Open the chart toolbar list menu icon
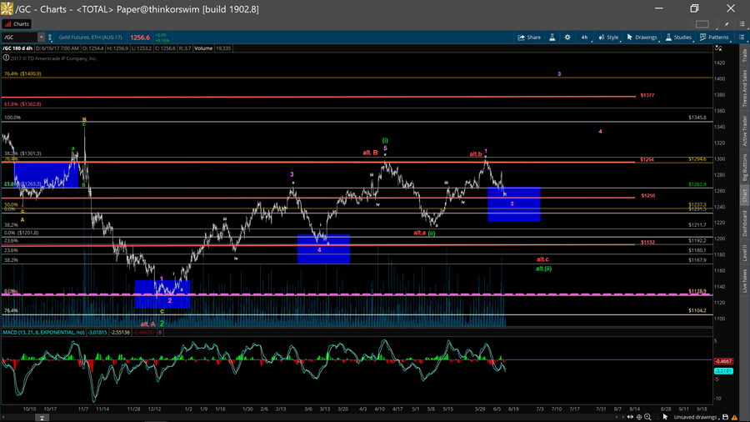This screenshot has height=422, width=750. point(742,38)
